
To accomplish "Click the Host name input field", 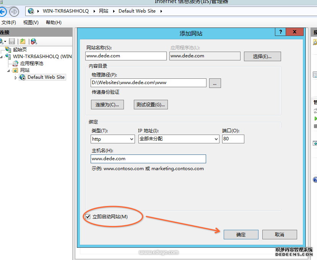I will (148, 159).
